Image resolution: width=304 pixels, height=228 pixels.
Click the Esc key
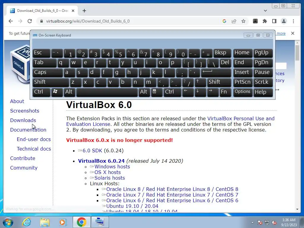pos(42,53)
